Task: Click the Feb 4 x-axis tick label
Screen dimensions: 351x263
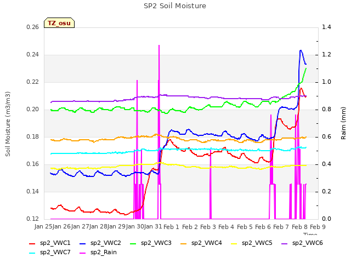Action: tap(226, 227)
